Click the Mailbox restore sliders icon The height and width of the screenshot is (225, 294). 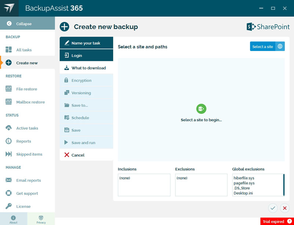(x=8, y=102)
